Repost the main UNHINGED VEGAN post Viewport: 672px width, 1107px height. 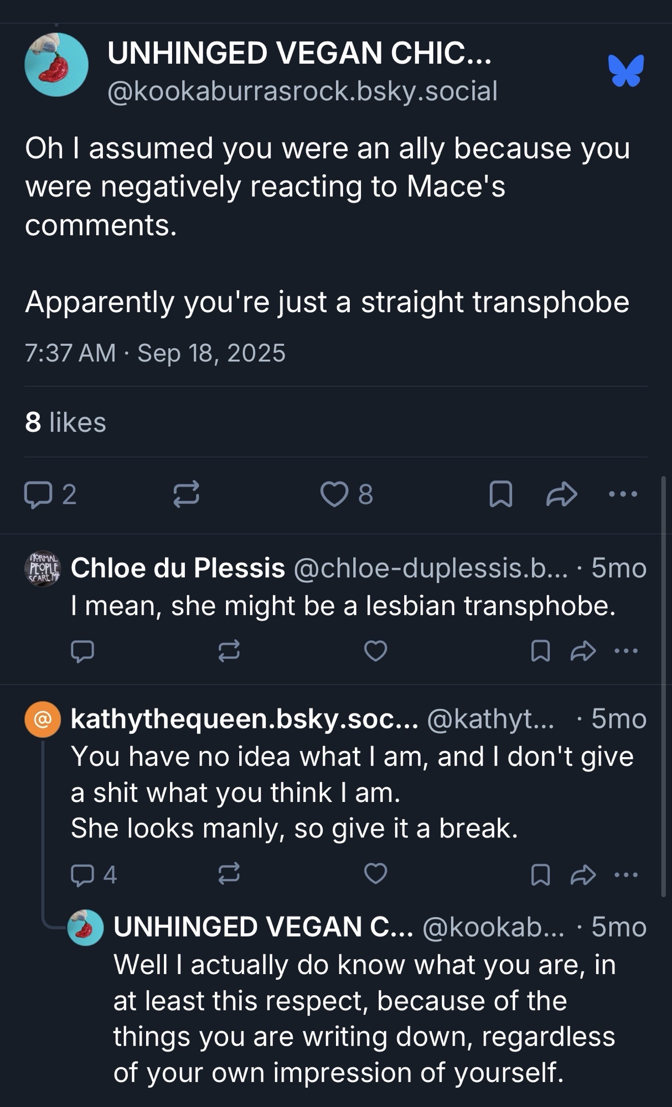[x=186, y=494]
